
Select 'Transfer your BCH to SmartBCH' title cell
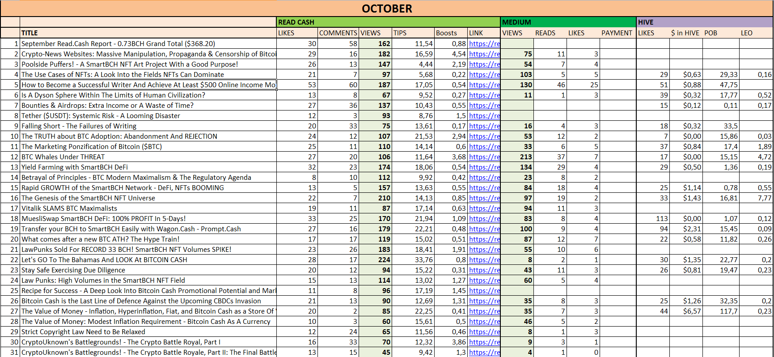click(148, 229)
